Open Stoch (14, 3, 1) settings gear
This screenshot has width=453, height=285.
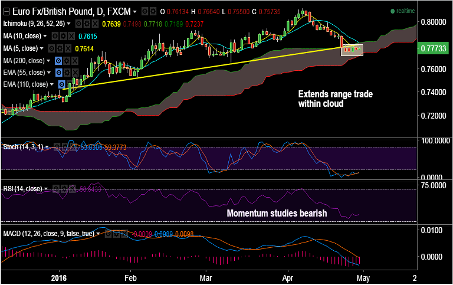[65, 148]
